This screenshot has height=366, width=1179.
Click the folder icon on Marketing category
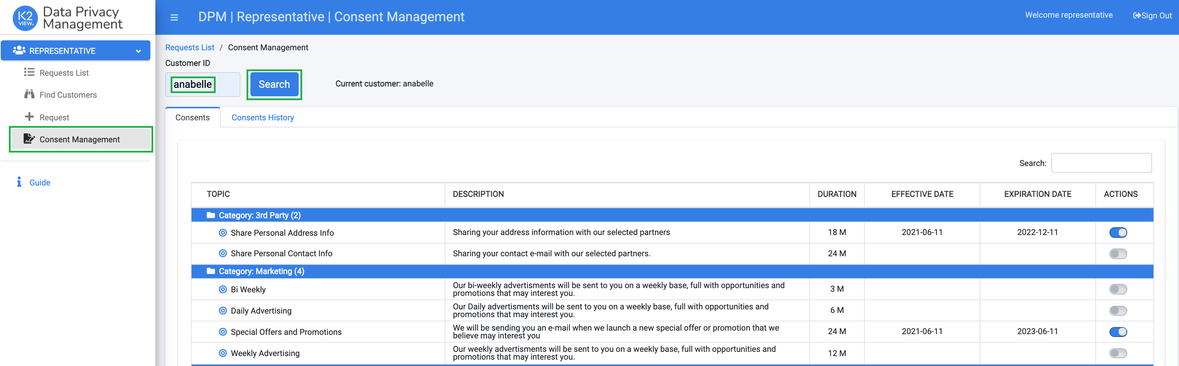[x=211, y=271]
